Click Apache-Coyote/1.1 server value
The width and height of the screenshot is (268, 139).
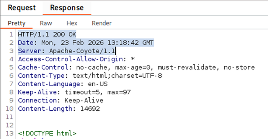(82, 51)
